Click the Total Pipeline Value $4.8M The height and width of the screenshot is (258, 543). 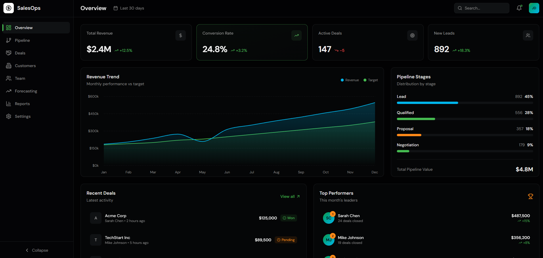point(524,169)
